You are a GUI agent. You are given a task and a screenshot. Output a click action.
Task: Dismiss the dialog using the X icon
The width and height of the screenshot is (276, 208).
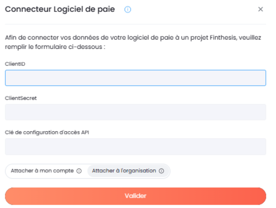261,9
